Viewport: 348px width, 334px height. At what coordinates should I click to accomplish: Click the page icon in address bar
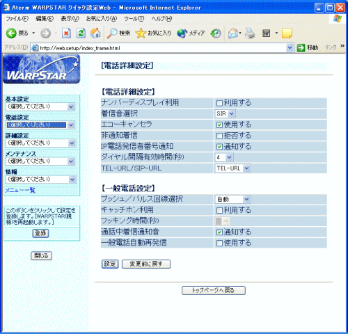35,48
